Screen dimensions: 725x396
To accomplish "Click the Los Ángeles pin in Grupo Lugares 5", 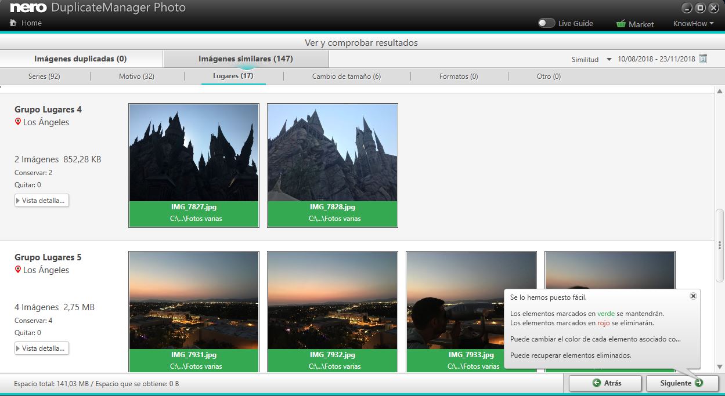I will pyautogui.click(x=18, y=270).
